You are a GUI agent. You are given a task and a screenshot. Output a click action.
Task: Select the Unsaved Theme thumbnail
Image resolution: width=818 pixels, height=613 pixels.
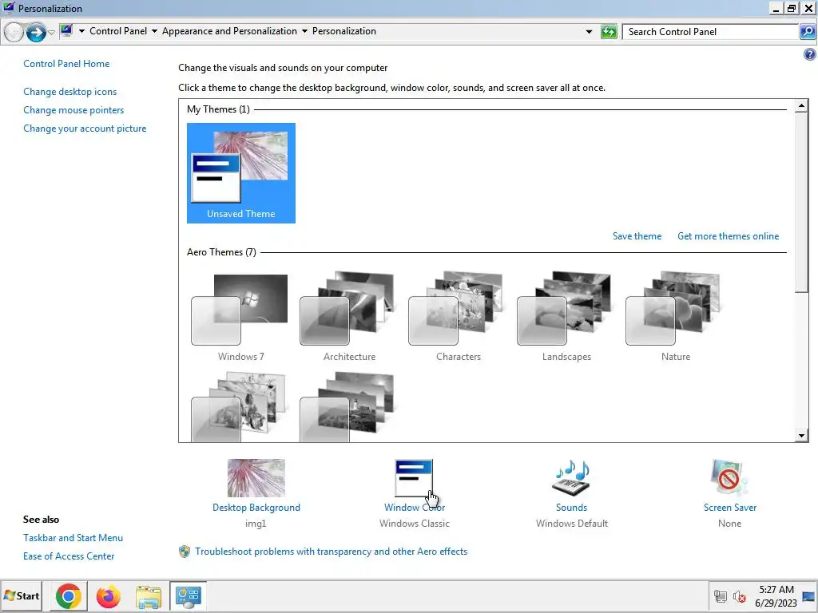click(241, 173)
